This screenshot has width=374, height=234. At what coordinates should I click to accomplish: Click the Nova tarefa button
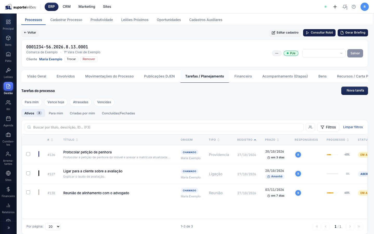355,91
